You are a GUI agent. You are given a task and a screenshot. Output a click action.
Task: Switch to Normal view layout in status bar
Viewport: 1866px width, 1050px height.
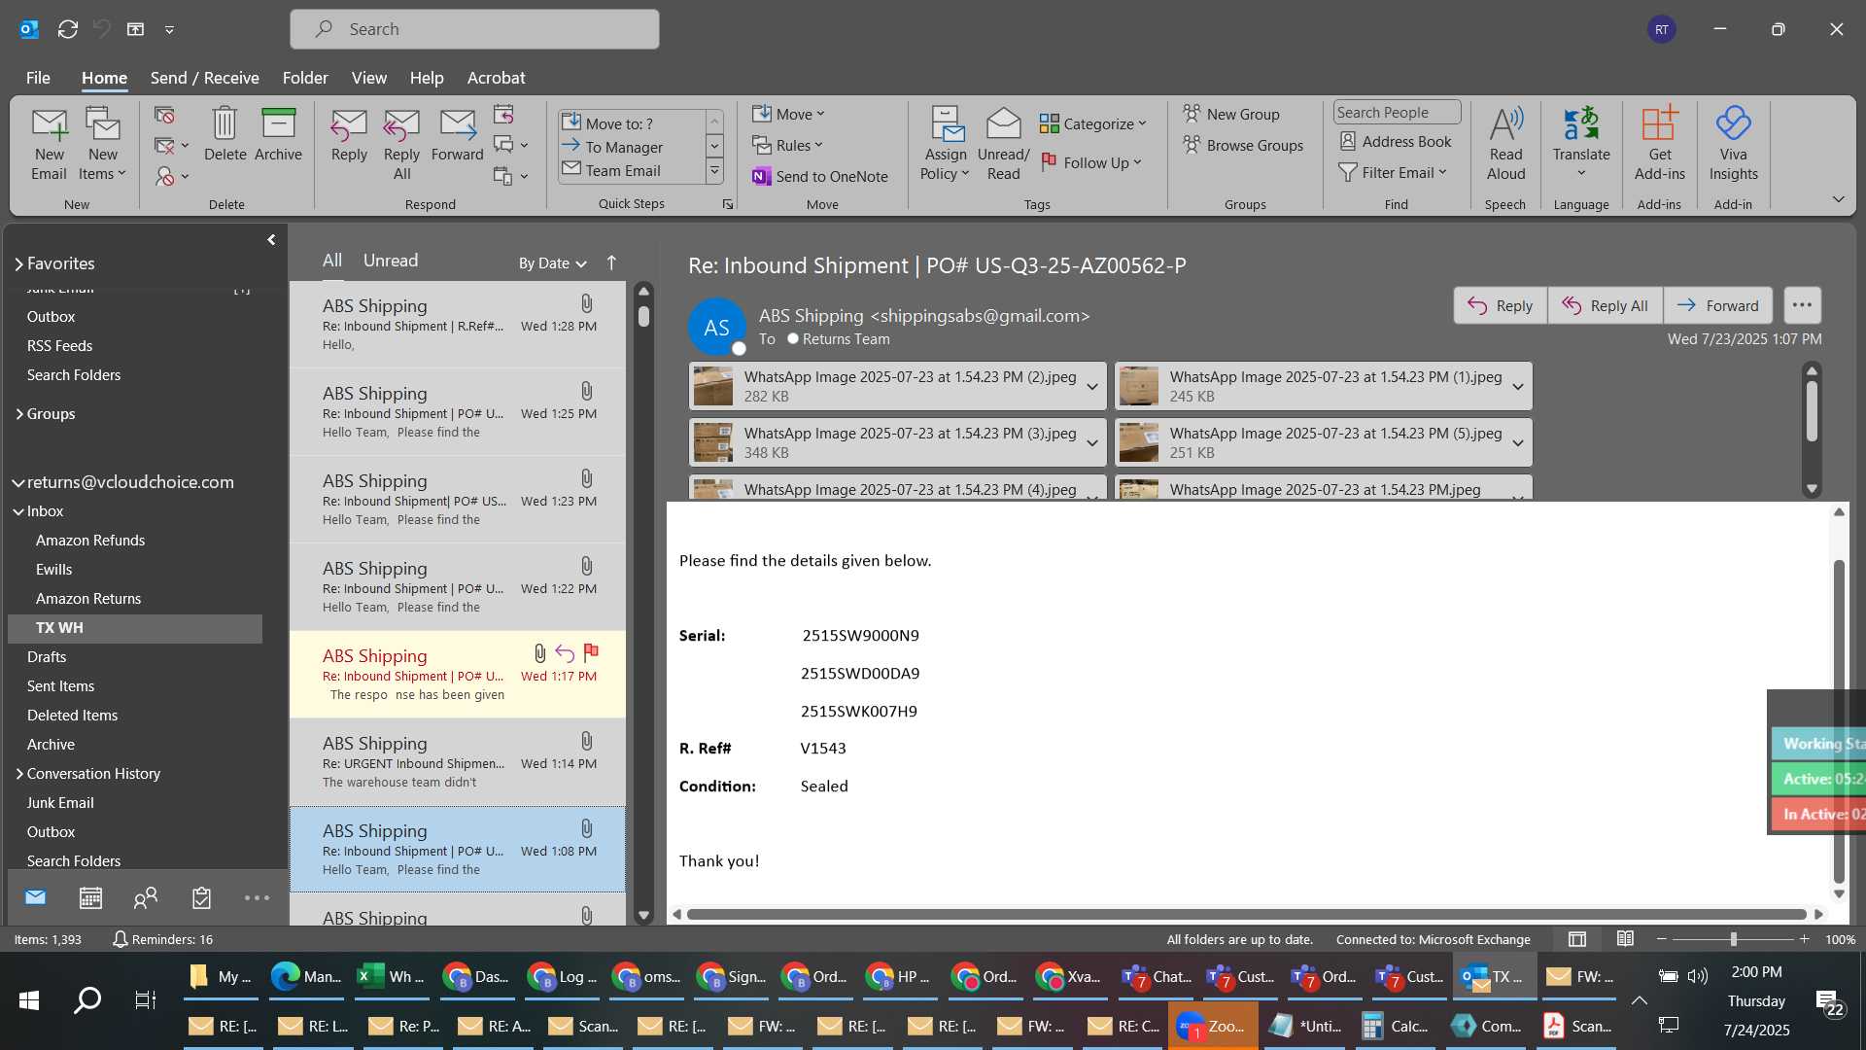coord(1577,939)
